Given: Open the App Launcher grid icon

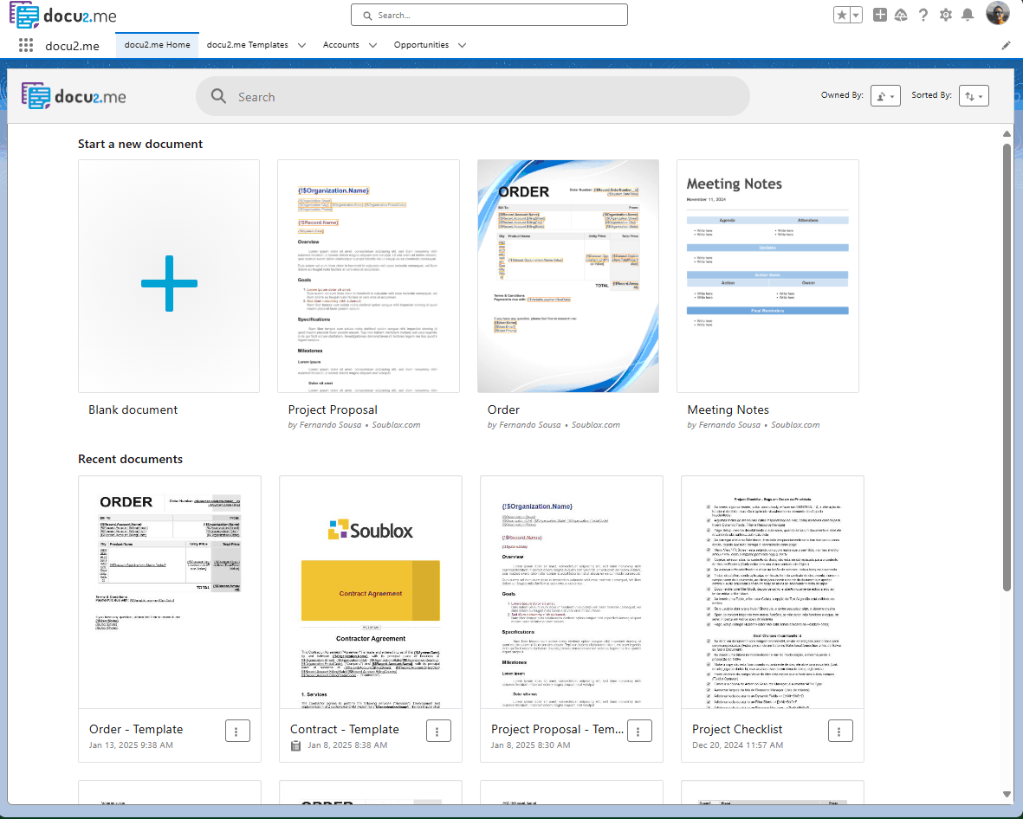Looking at the screenshot, I should click(26, 45).
